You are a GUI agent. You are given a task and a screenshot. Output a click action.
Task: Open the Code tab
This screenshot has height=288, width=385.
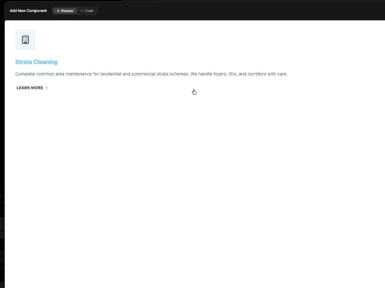pyautogui.click(x=87, y=11)
